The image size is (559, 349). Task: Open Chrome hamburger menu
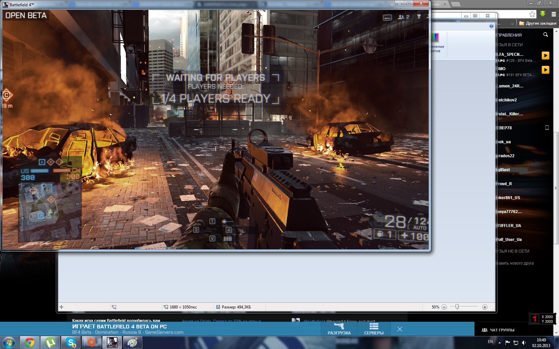[554, 14]
